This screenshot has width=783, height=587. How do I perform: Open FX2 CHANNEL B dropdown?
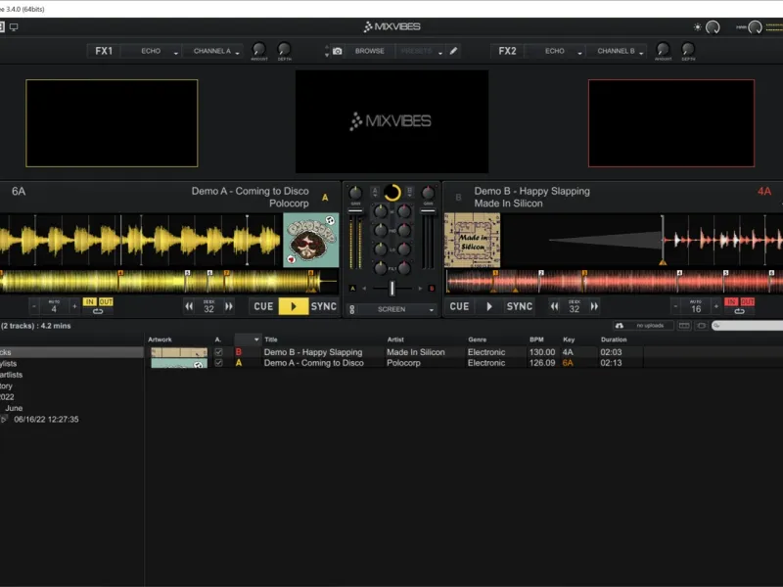point(618,51)
